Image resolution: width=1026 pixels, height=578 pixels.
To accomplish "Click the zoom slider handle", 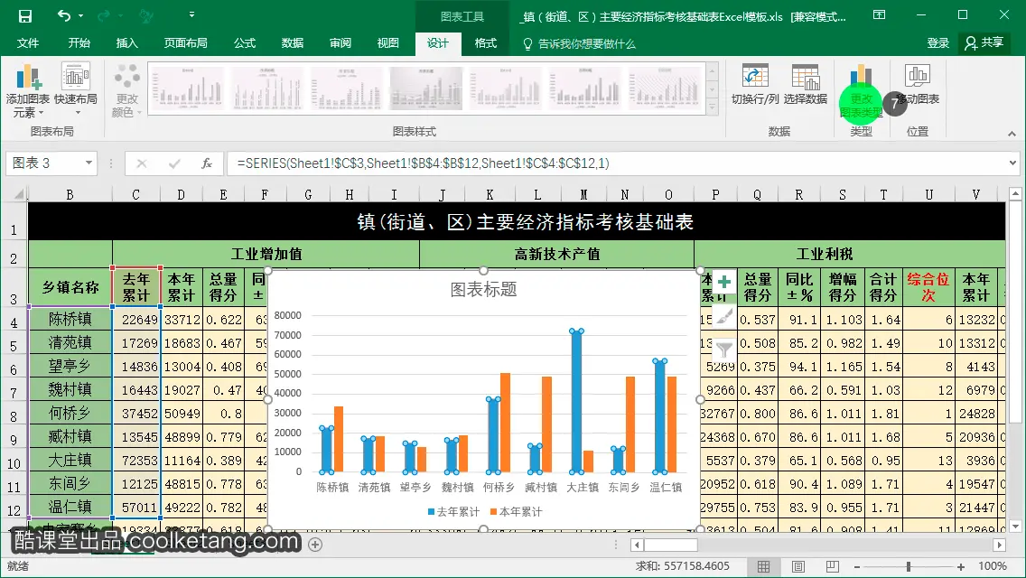I will [909, 566].
